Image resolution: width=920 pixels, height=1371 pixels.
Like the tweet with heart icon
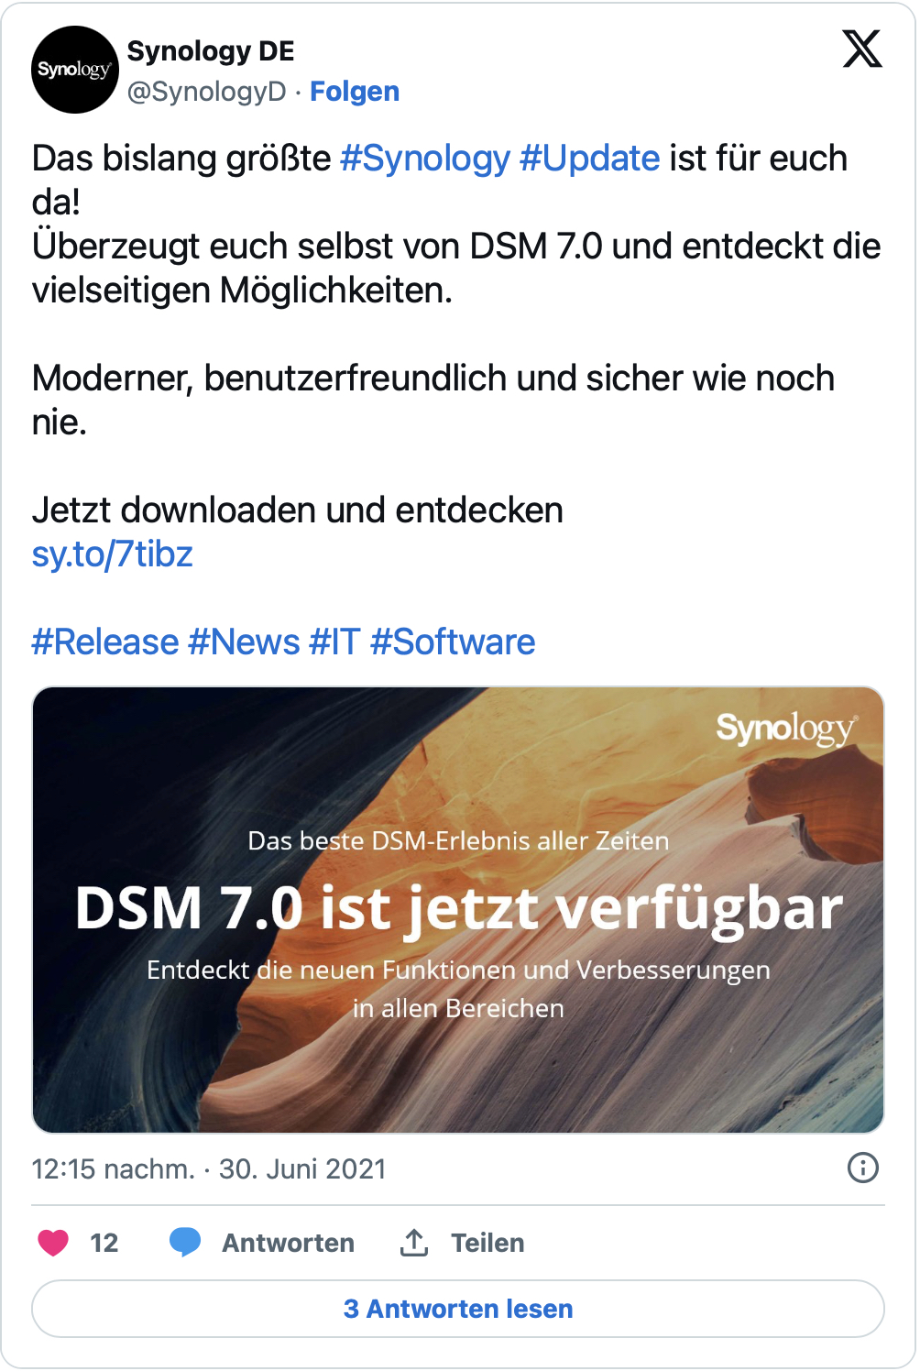[x=53, y=1243]
